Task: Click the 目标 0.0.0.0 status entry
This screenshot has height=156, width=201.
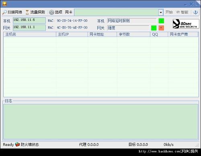Action: [x=138, y=144]
